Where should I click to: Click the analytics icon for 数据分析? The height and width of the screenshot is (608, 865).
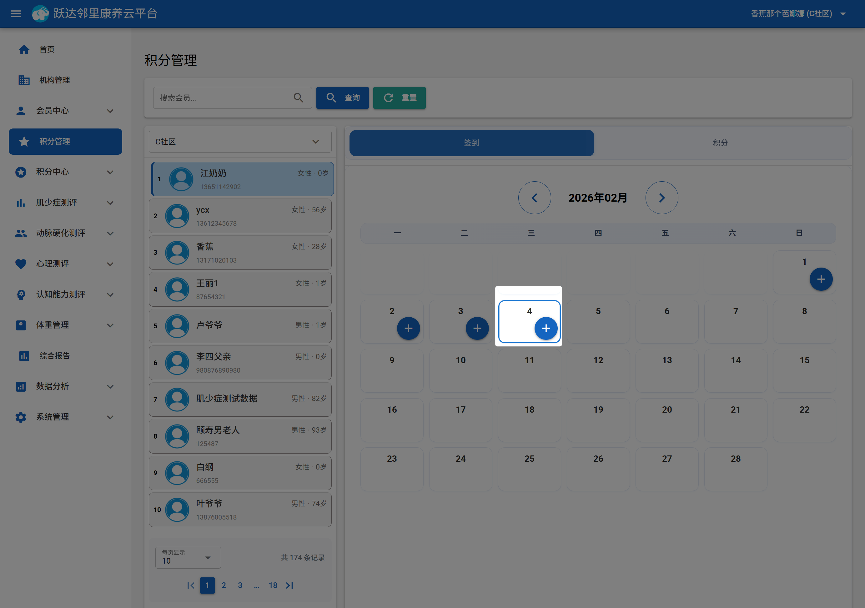[21, 386]
